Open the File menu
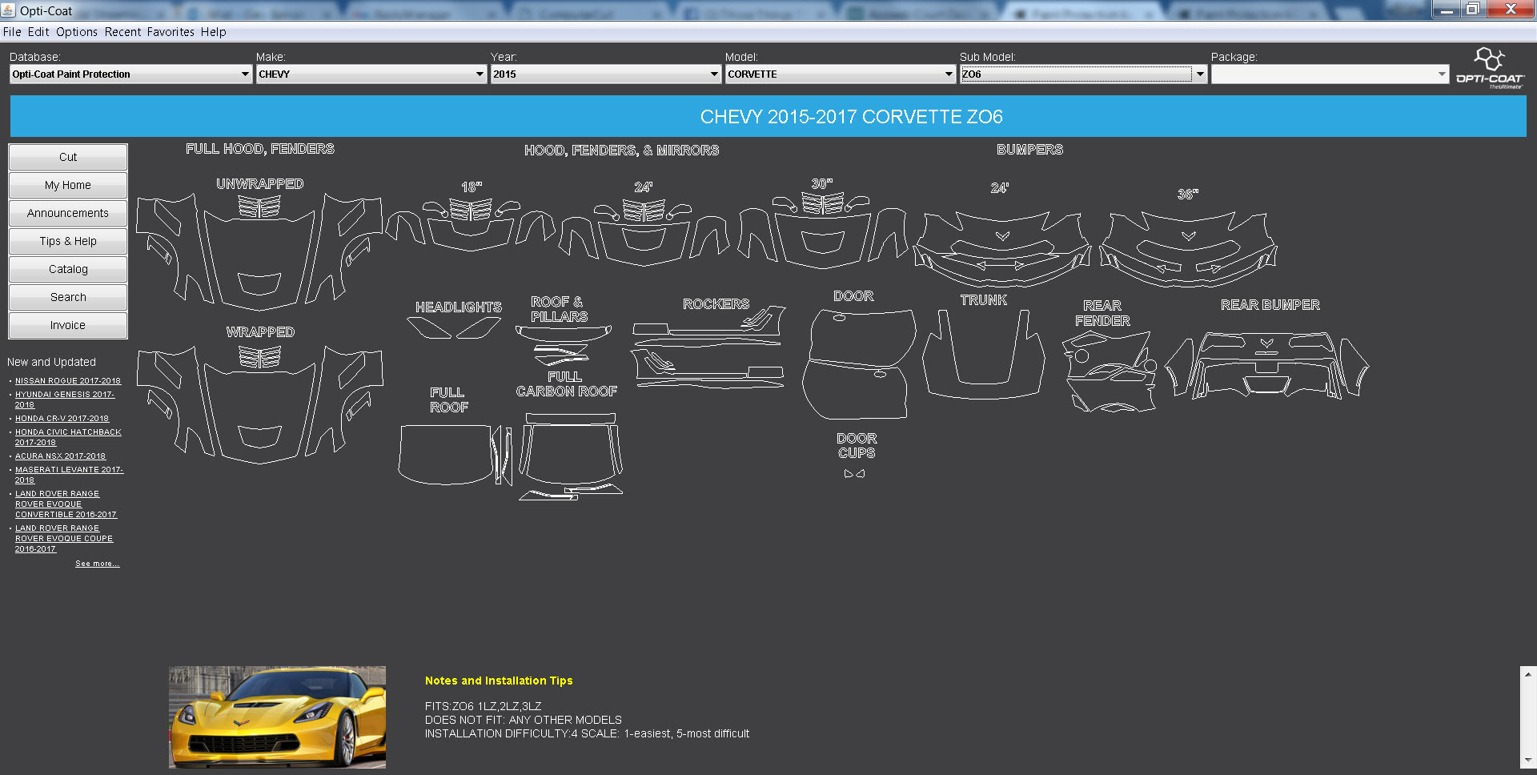 click(12, 32)
